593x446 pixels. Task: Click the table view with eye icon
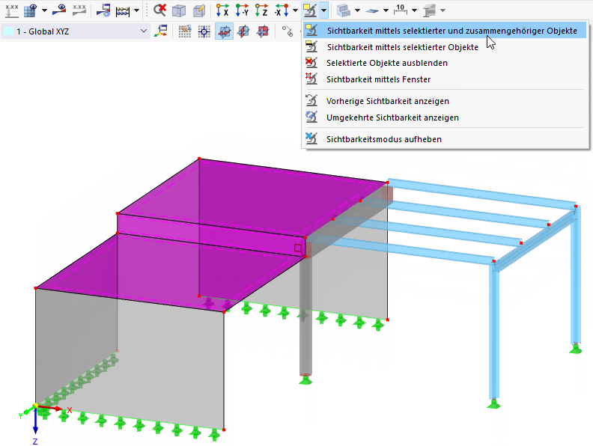(31, 10)
